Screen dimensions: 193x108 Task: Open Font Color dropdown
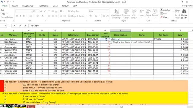click(45, 16)
